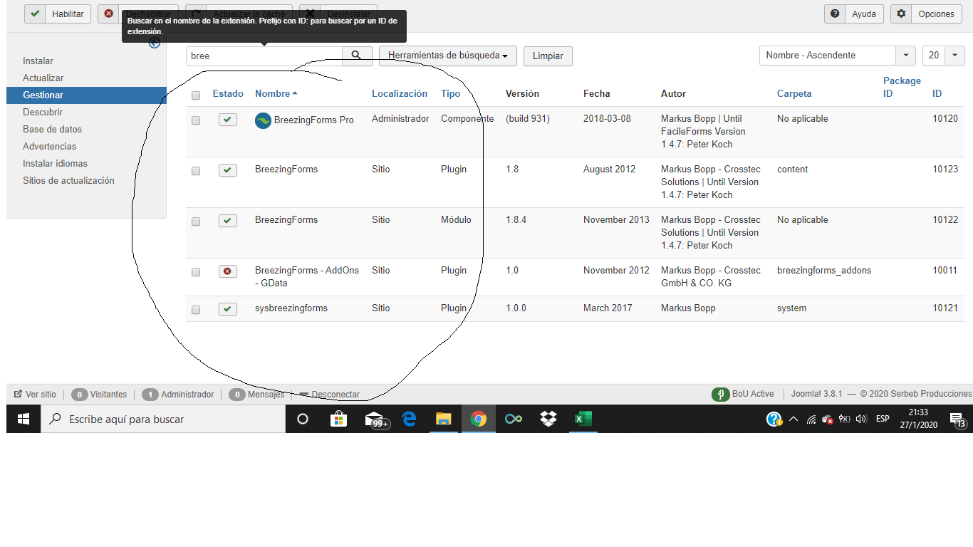Image resolution: width=973 pixels, height=547 pixels.
Task: Enable the BreezingForms AddOns GData plugin status
Action: (x=228, y=271)
